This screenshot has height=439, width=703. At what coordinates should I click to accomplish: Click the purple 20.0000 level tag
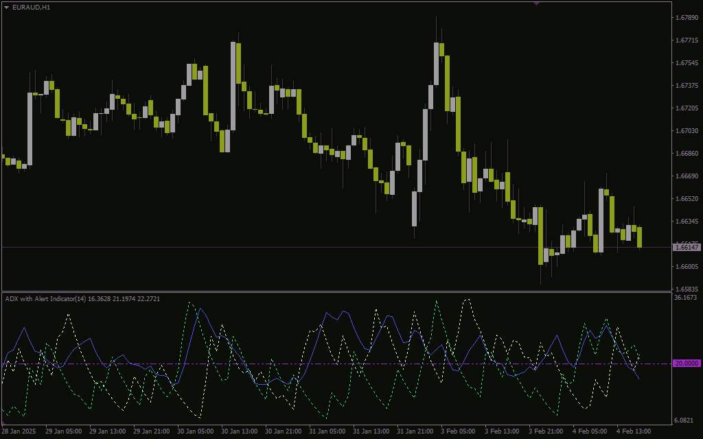687,364
